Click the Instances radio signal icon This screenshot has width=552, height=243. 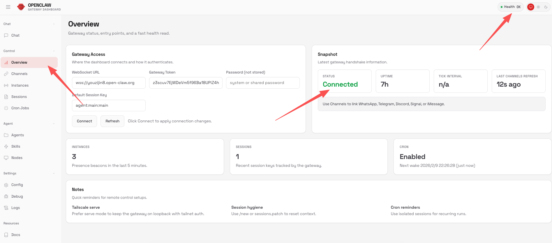point(6,85)
